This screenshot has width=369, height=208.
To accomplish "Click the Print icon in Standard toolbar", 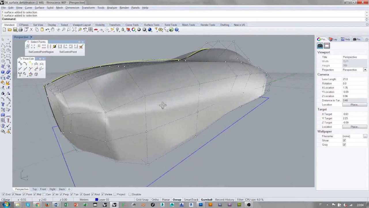I will coord(20,30).
